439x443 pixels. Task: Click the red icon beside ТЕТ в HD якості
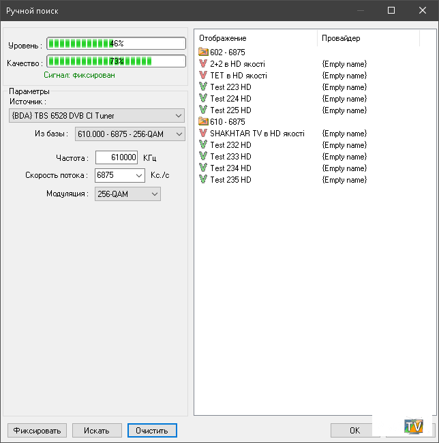[203, 76]
